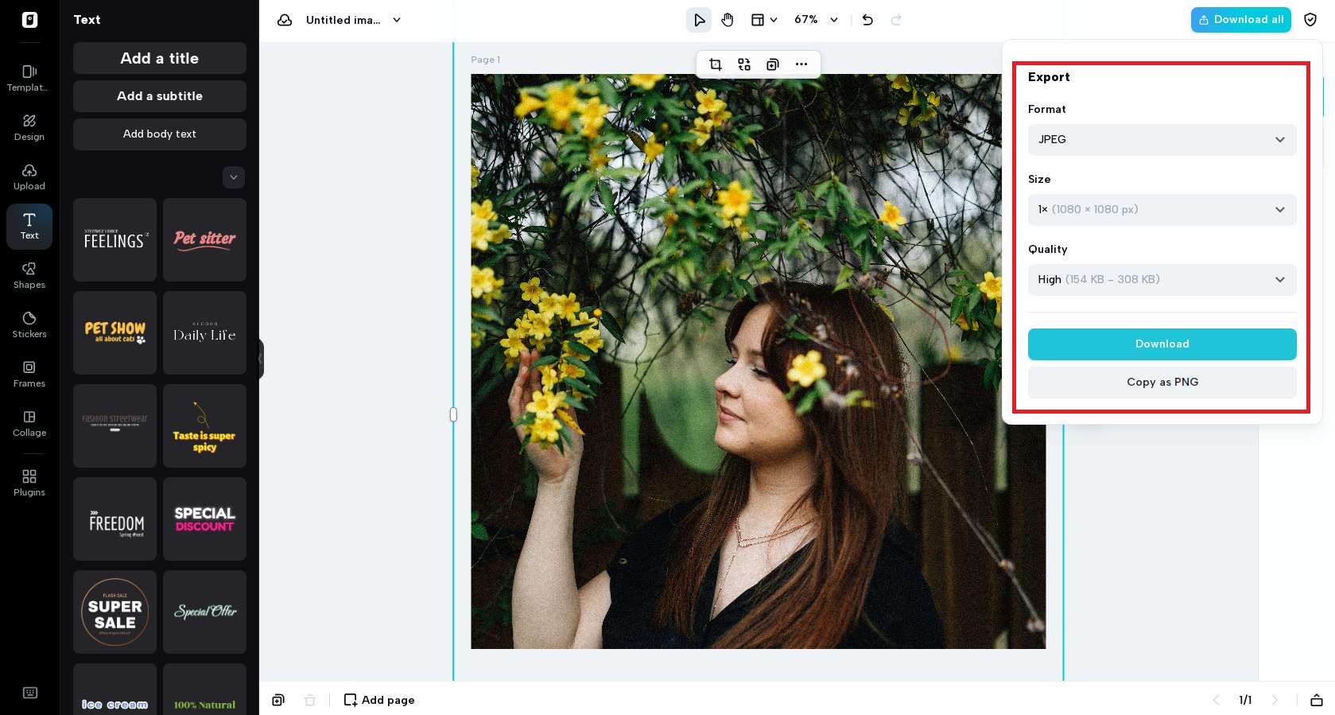This screenshot has height=715, width=1335.
Task: Open the Shapes panel
Action: 29,275
